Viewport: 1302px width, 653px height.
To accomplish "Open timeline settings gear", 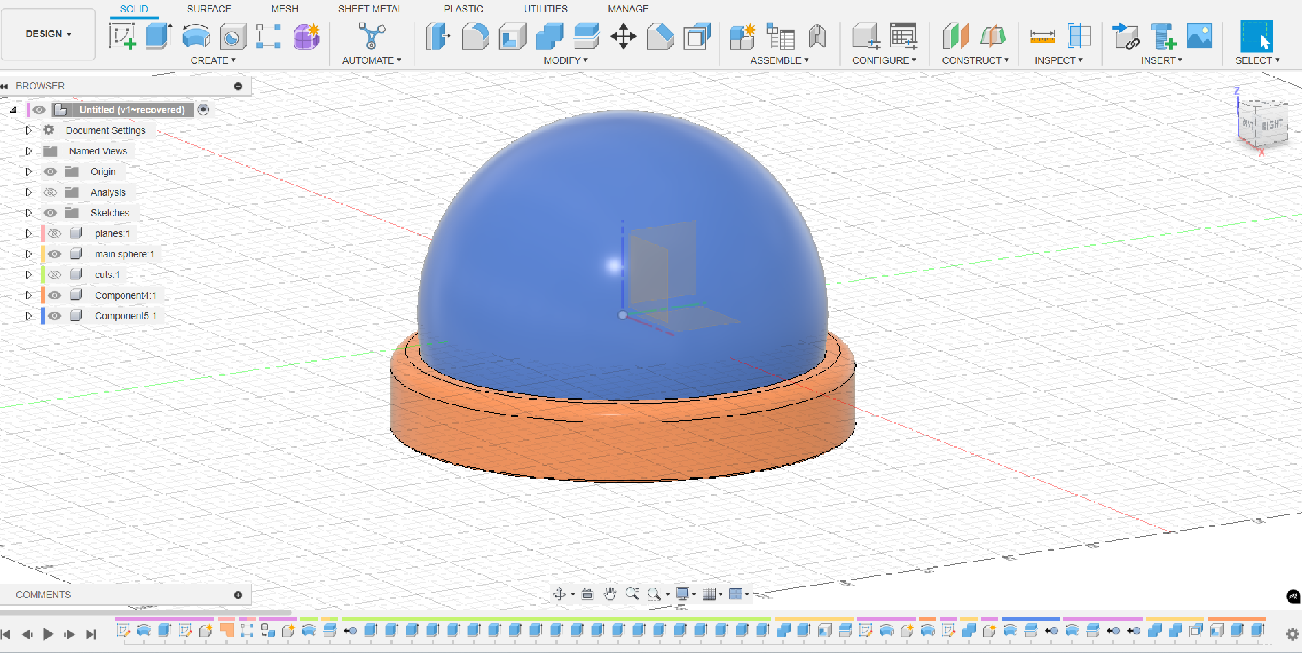I will click(x=1292, y=634).
